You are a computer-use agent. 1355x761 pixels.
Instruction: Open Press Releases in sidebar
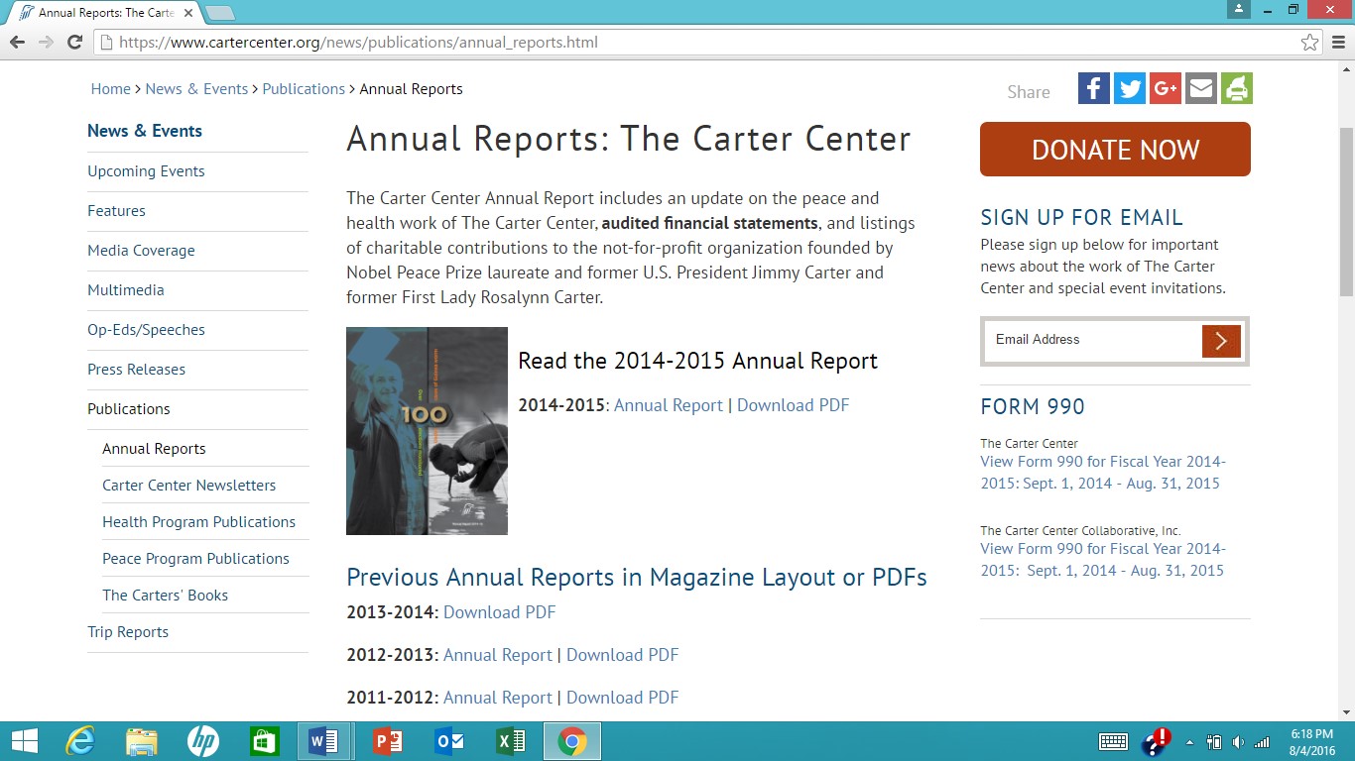(x=136, y=370)
